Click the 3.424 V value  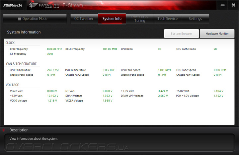point(163,91)
